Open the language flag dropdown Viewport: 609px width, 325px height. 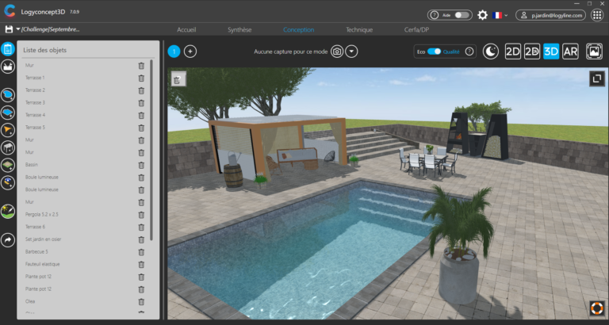[x=500, y=15]
